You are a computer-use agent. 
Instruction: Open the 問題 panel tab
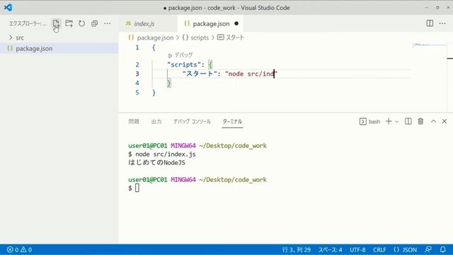[134, 121]
